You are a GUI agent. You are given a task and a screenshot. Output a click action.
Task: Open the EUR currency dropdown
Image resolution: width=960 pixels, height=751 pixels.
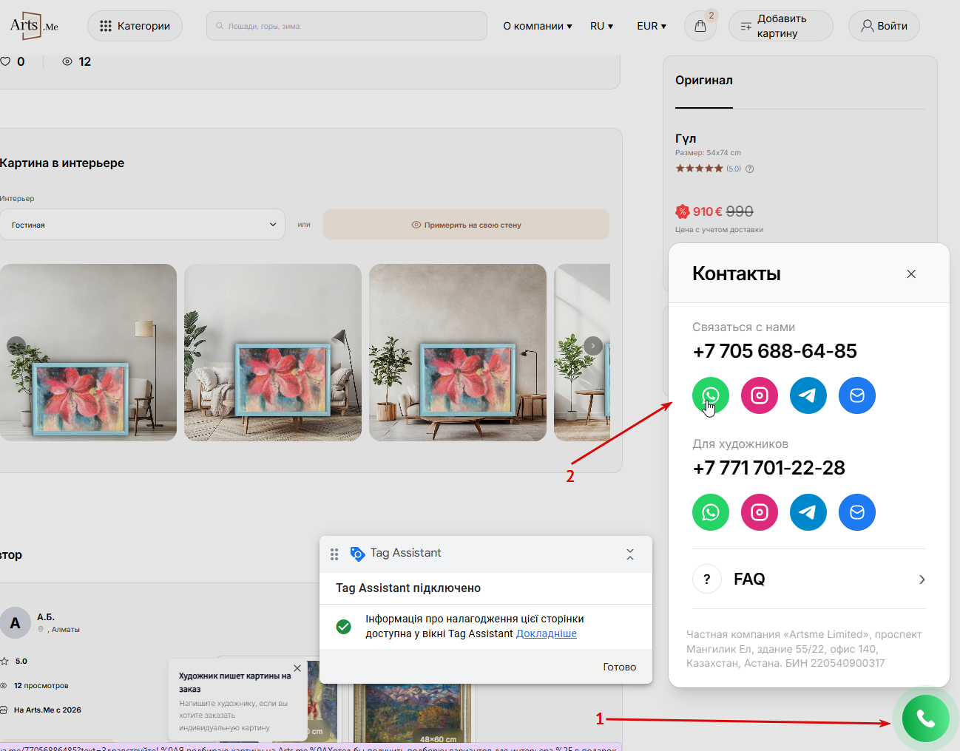pos(652,26)
